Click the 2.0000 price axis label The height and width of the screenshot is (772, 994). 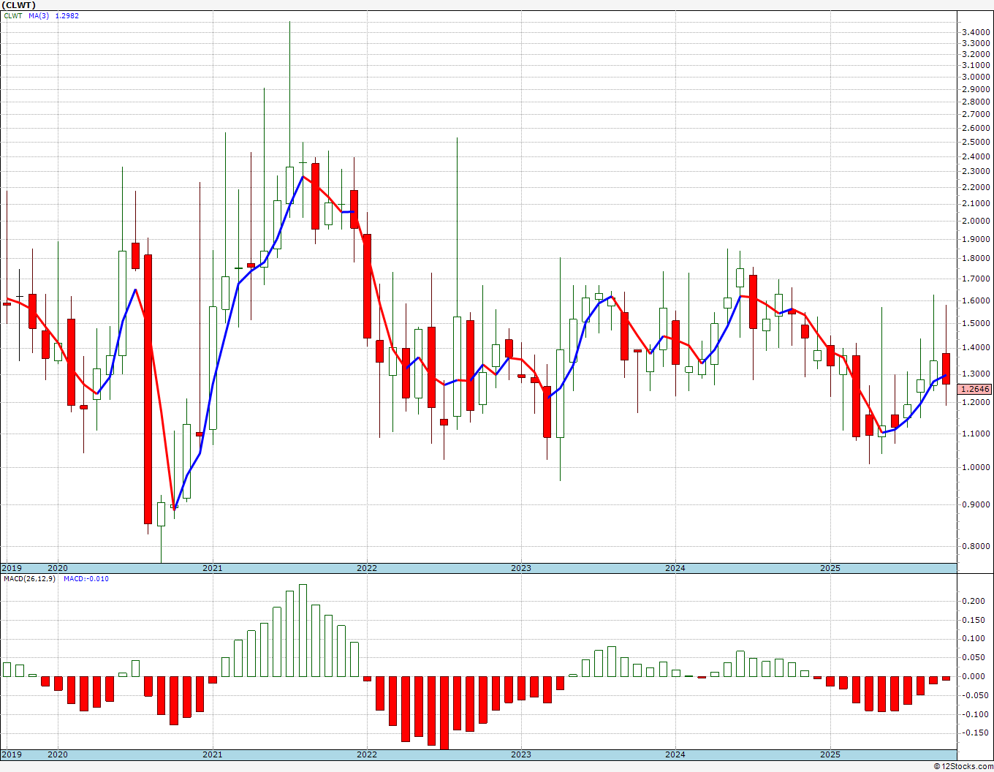[x=977, y=221]
